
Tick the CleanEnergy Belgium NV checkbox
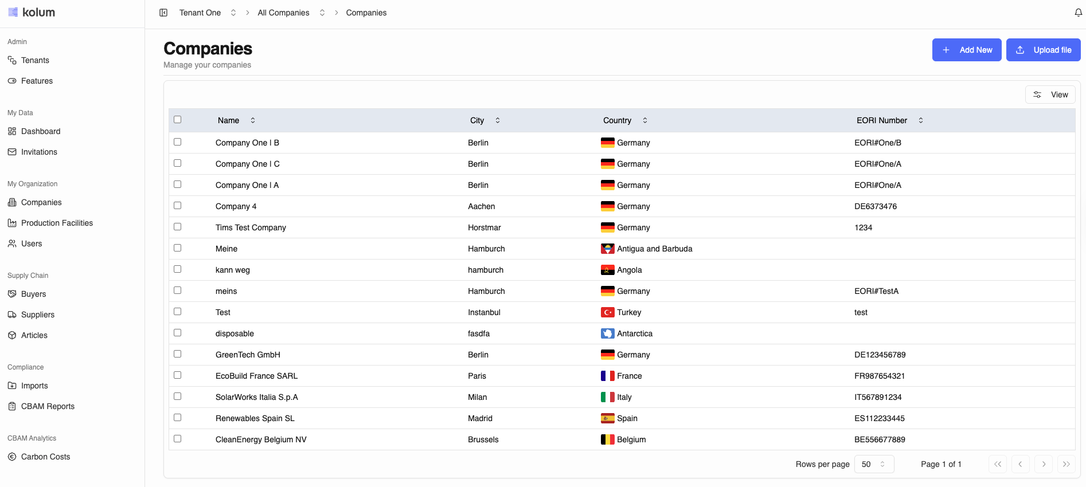point(178,439)
